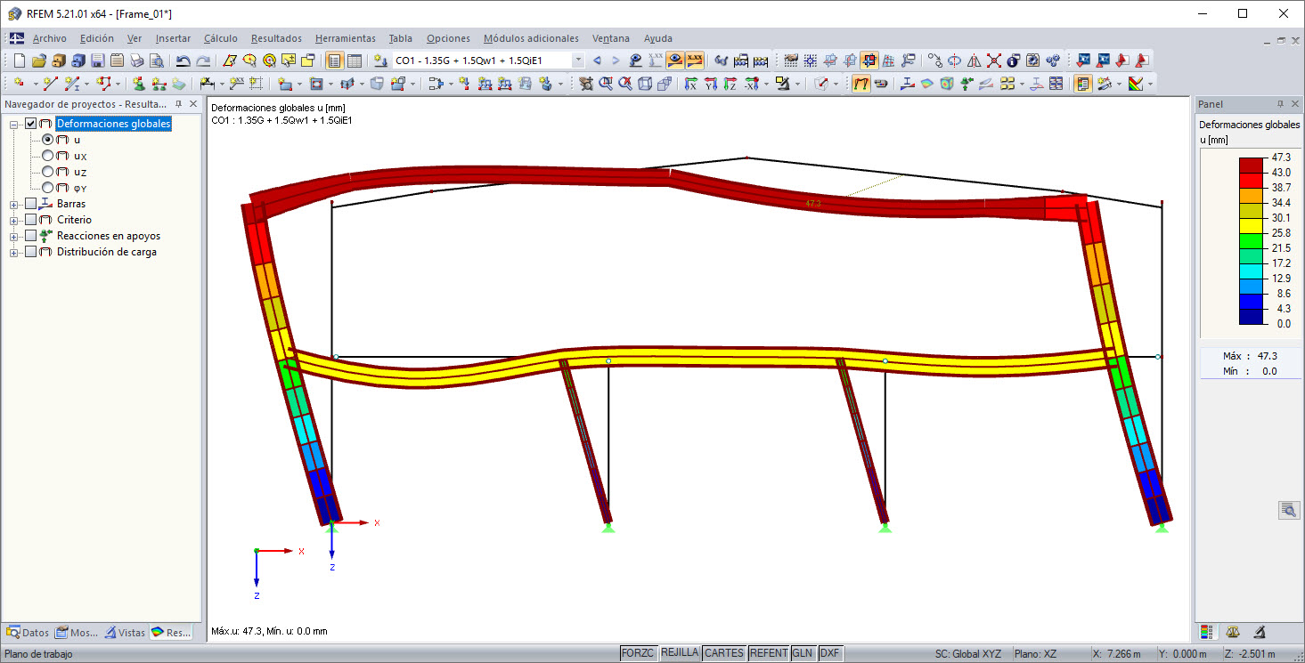The width and height of the screenshot is (1305, 663).
Task: Open print preview with magnifier page icon
Action: (x=156, y=61)
